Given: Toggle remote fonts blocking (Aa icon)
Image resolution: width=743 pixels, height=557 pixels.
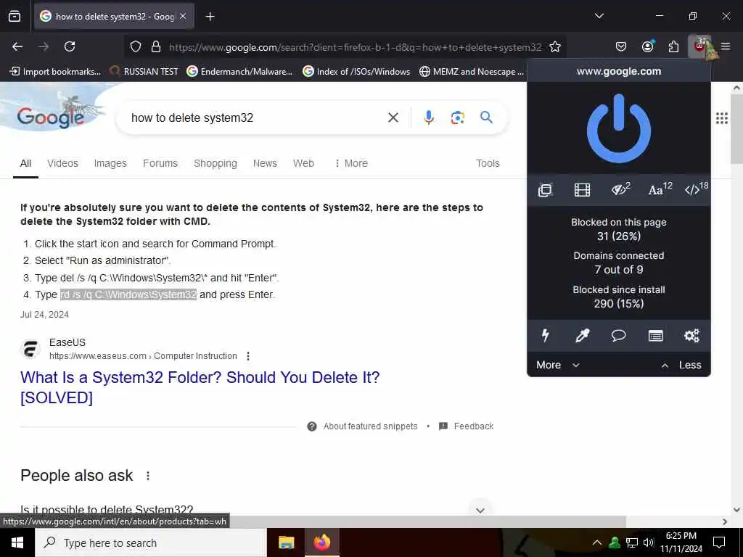Looking at the screenshot, I should point(660,189).
